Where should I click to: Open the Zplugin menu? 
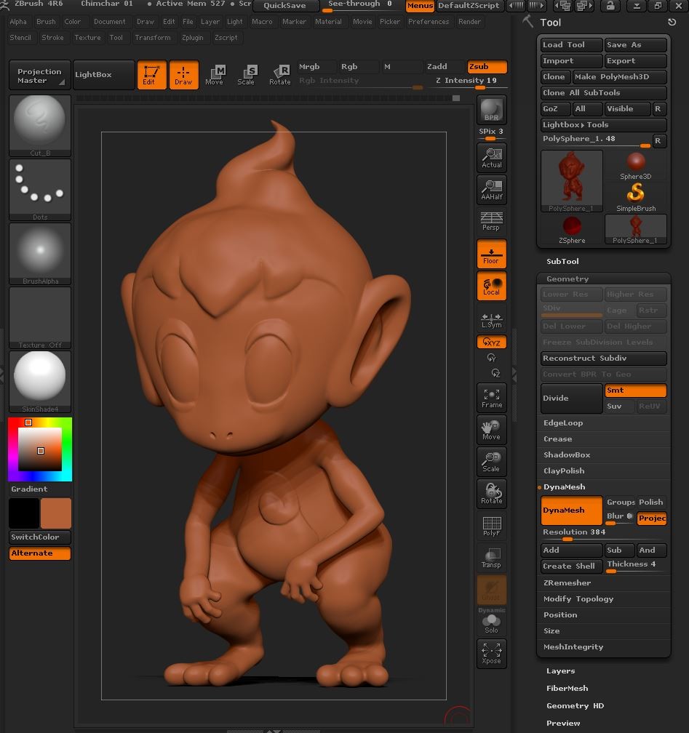tap(193, 37)
